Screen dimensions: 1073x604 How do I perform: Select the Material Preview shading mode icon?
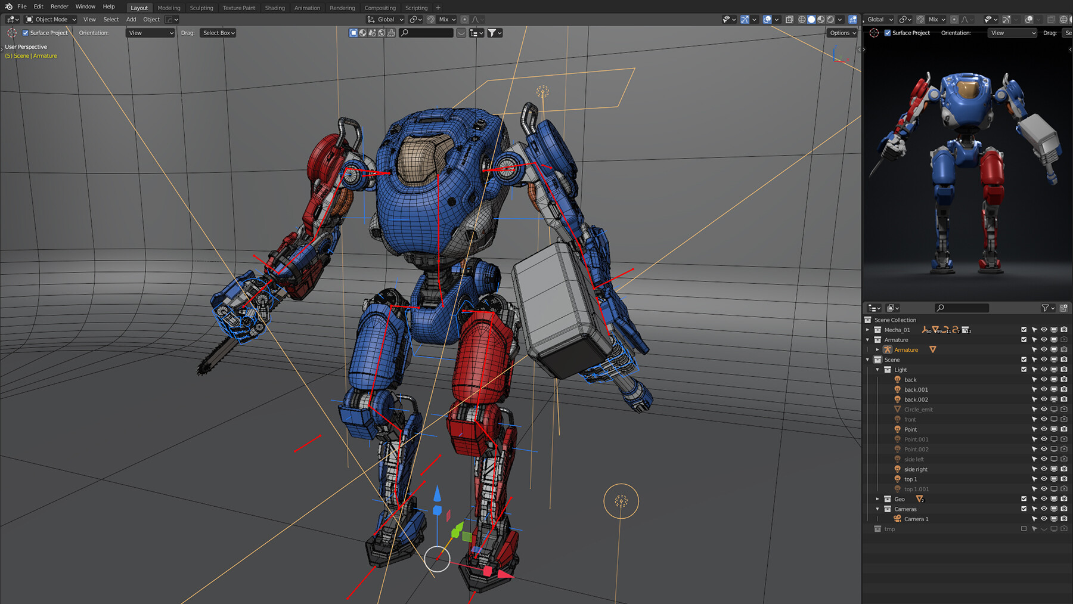821,19
